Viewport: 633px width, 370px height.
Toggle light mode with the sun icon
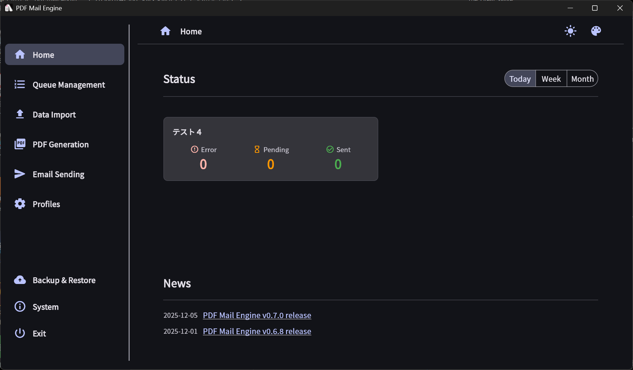pos(570,31)
